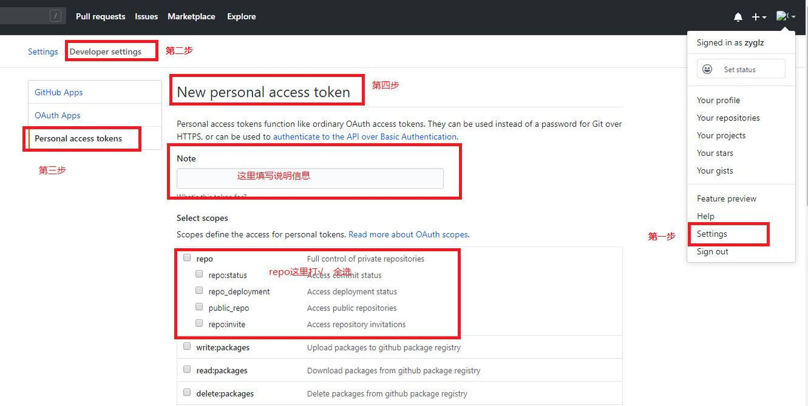Click the Settings breadcrumb link
The width and height of the screenshot is (808, 406).
(43, 52)
